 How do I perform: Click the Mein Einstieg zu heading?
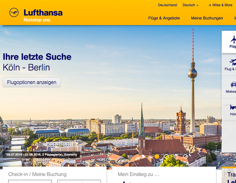click(x=138, y=174)
